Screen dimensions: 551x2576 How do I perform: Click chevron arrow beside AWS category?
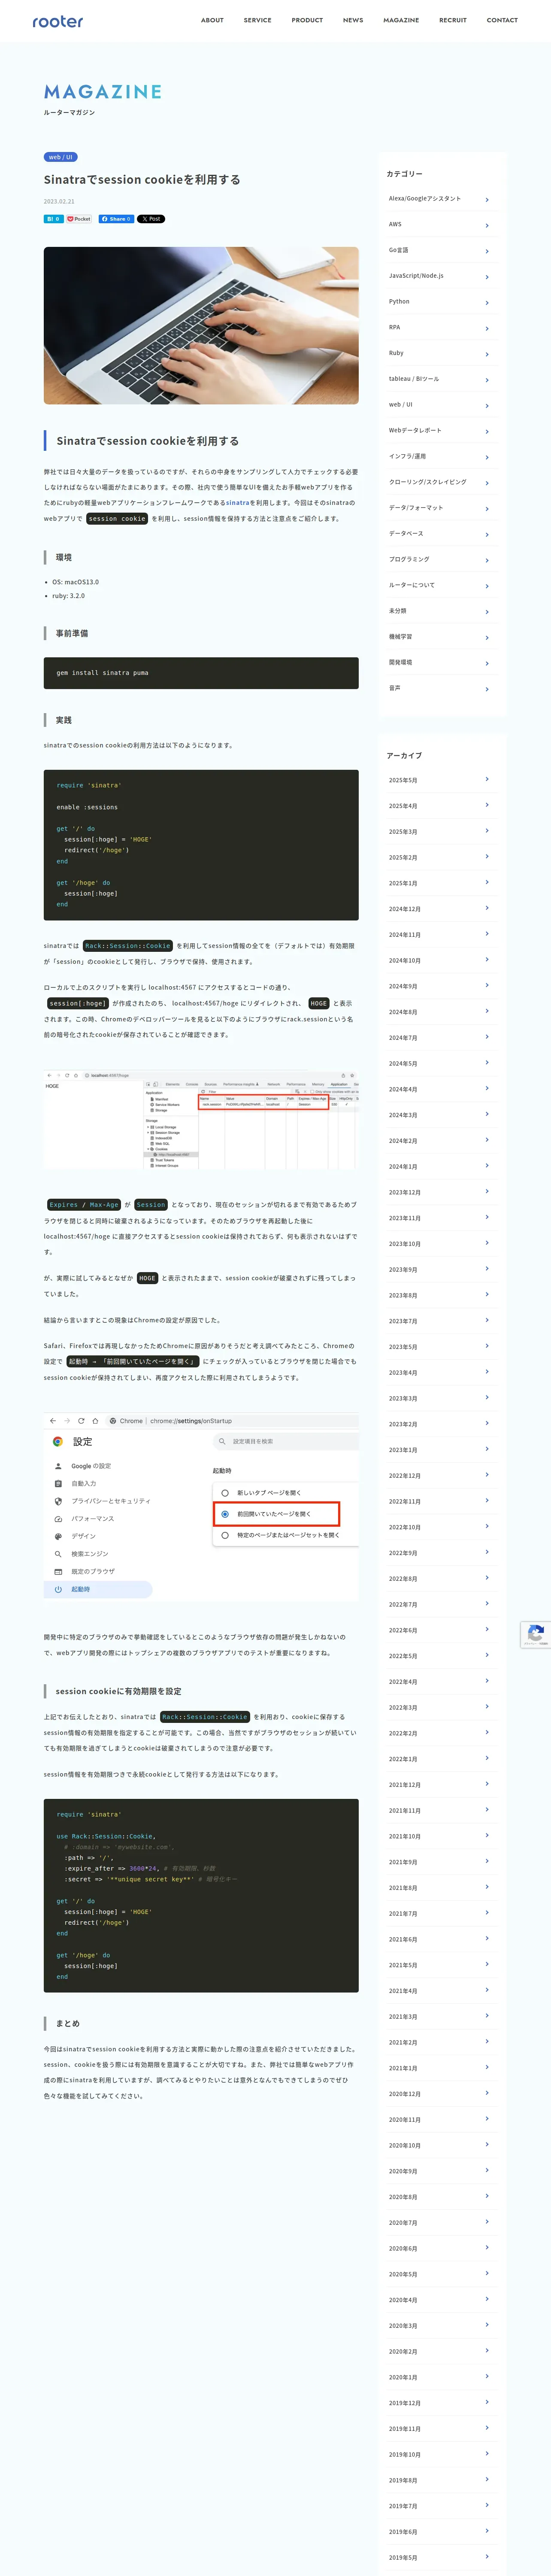click(487, 225)
